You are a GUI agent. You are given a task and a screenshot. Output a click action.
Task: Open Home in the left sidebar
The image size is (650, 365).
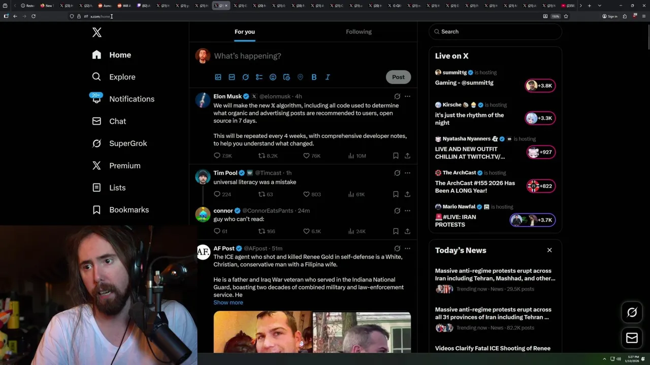(x=112, y=55)
